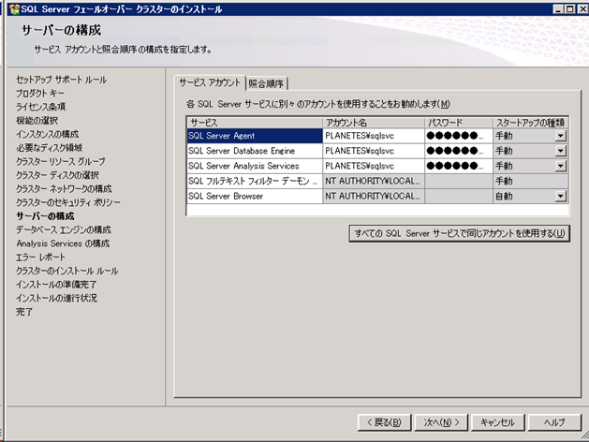The width and height of the screenshot is (589, 442).
Task: Click the アカウント名 column header
Action: 374,123
